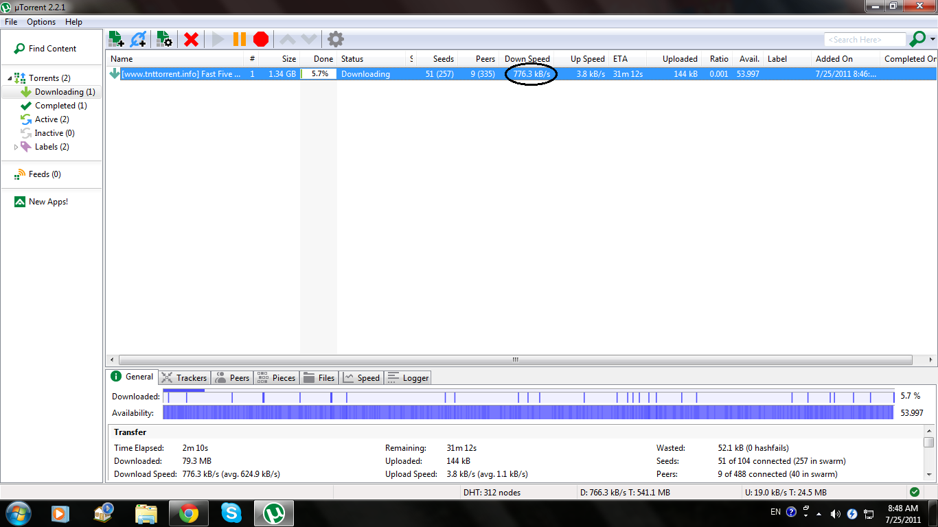Sort by the Status column header
The height and width of the screenshot is (527, 938).
[x=373, y=59]
